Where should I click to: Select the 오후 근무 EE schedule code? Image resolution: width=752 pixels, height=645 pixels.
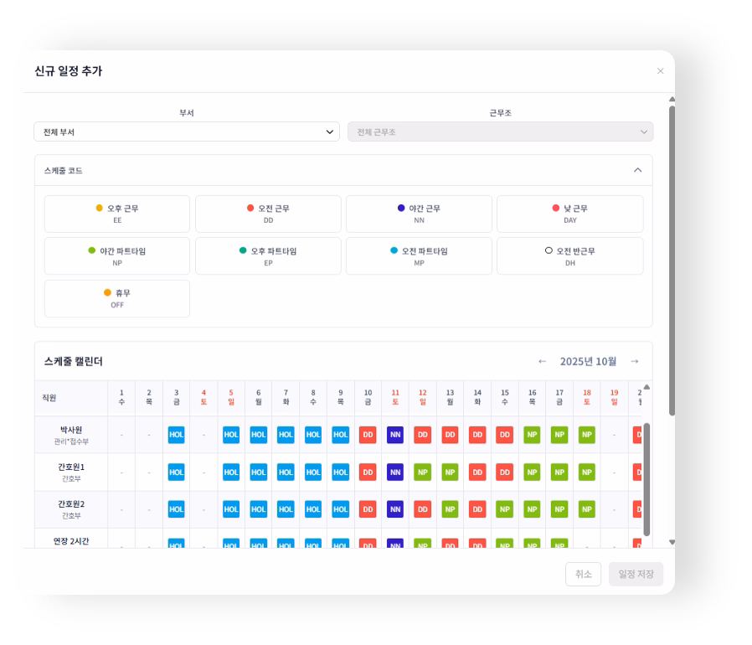tap(117, 214)
